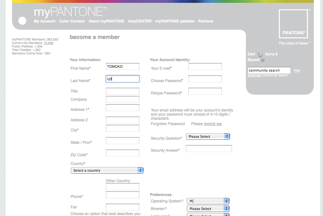
Task: Click the 'Forgotten Password' label
Action: (168, 124)
